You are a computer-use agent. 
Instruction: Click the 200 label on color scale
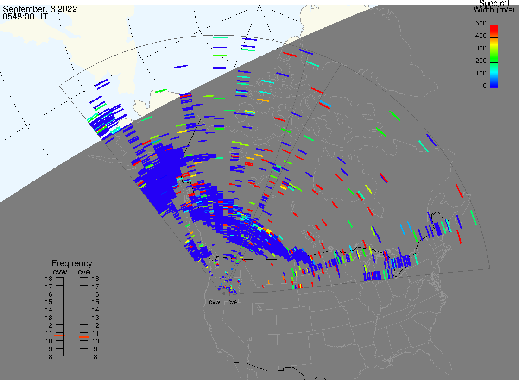(481, 61)
